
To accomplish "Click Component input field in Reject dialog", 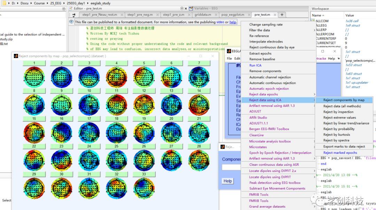I will tap(231, 167).
